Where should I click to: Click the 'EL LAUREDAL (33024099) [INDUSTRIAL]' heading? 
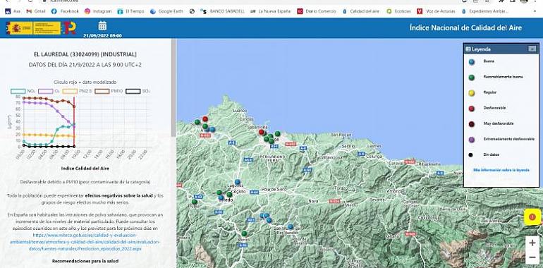click(85, 54)
